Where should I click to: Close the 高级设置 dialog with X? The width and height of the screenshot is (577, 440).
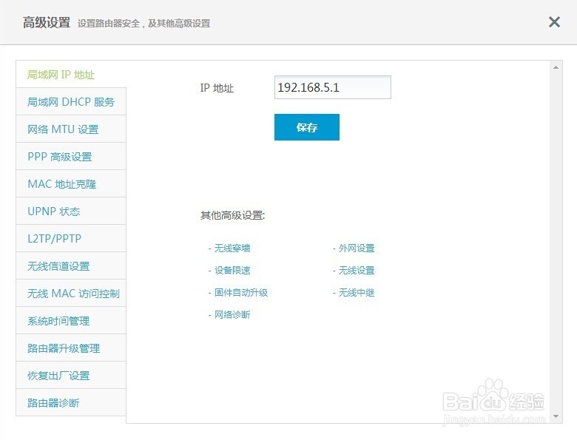[x=554, y=22]
